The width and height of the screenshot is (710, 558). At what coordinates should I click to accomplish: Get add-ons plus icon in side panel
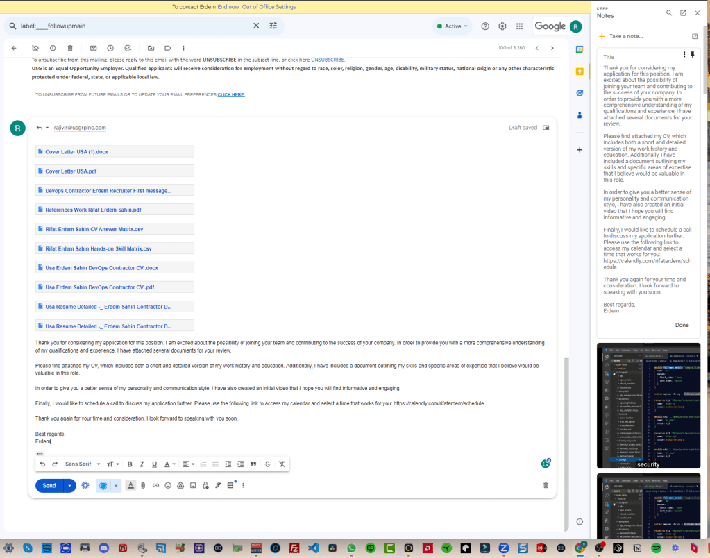[580, 150]
